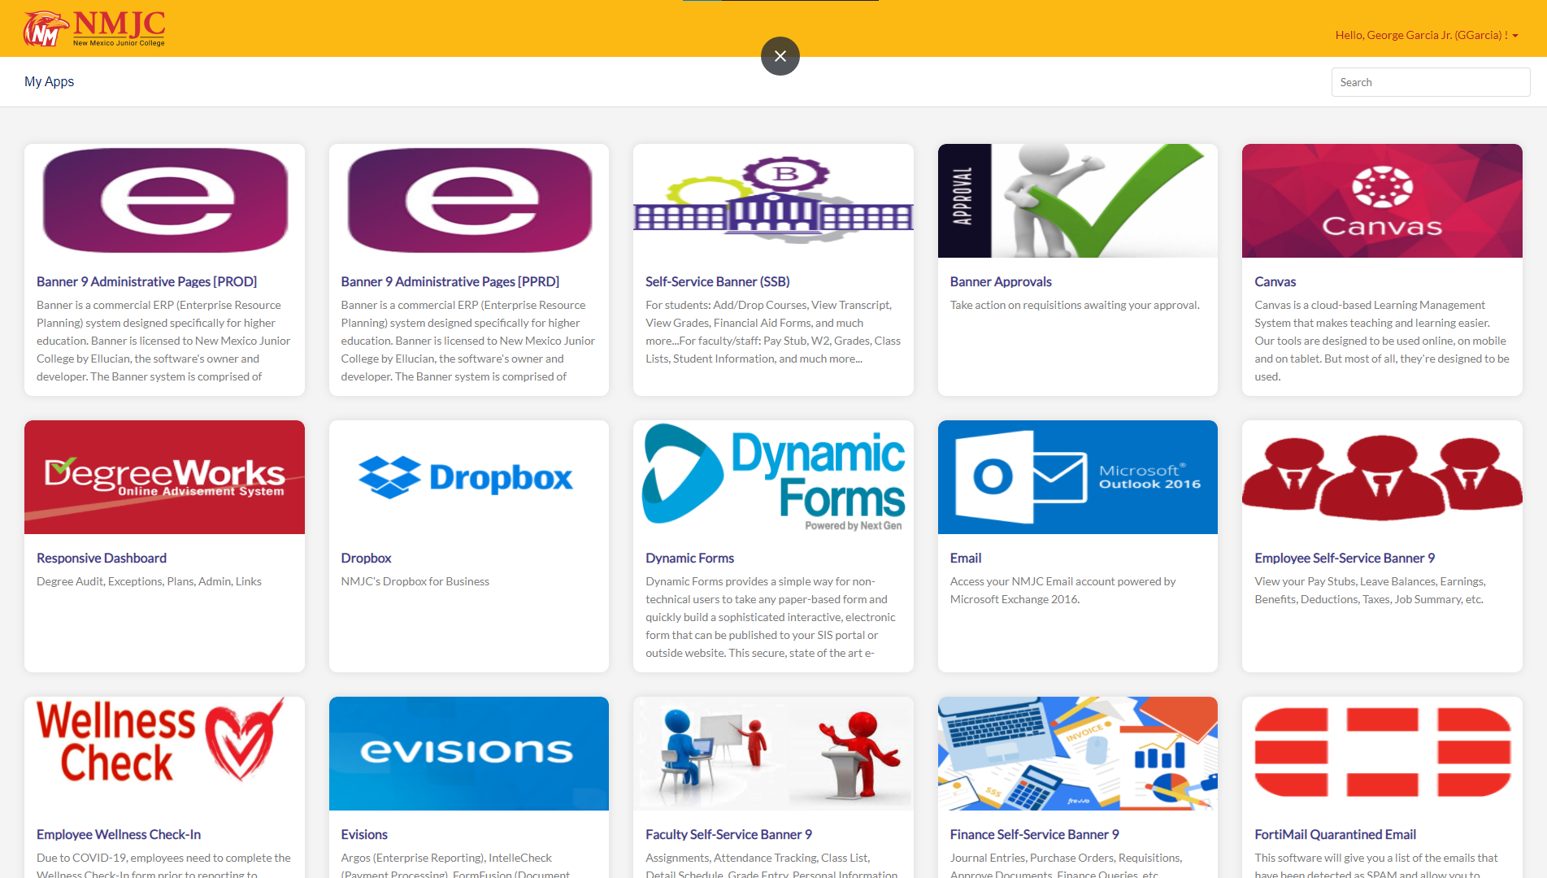Click the Finance Self-Service invoice image
The image size is (1547, 878).
[x=1078, y=754]
